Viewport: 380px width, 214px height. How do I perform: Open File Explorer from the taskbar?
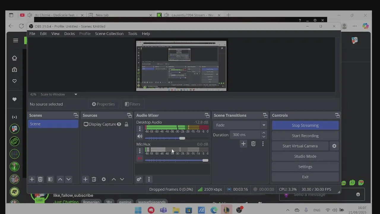pyautogui.click(x=176, y=210)
